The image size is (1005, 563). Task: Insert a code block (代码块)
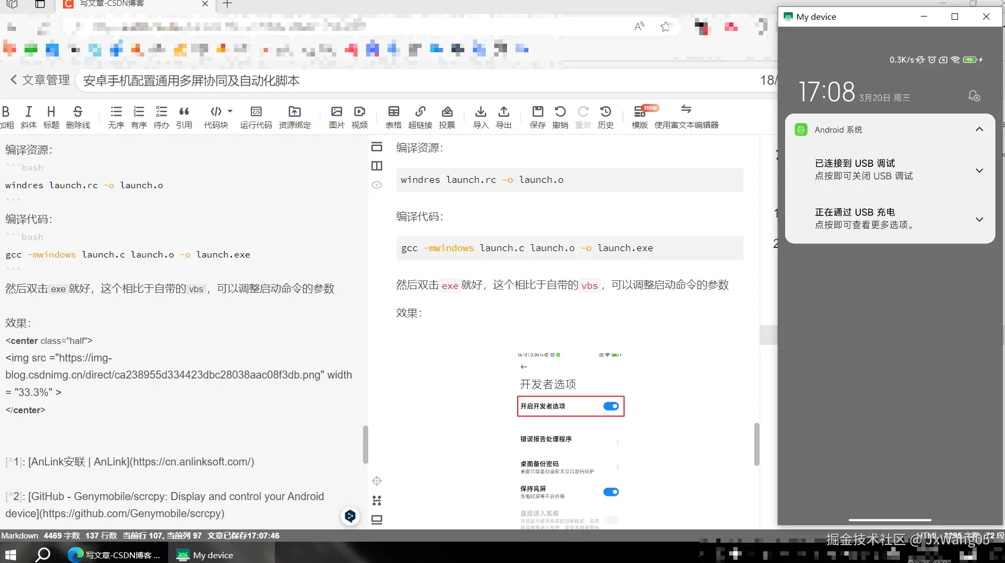(x=215, y=117)
